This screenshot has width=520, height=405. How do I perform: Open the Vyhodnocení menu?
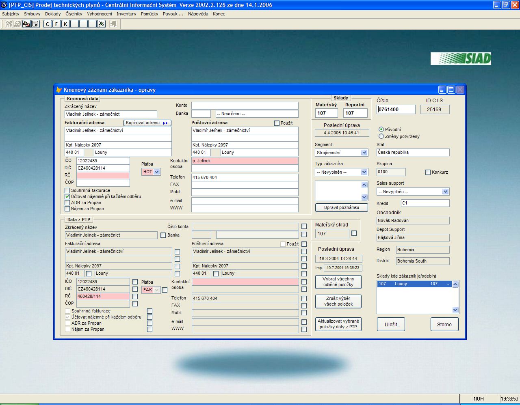coord(100,14)
